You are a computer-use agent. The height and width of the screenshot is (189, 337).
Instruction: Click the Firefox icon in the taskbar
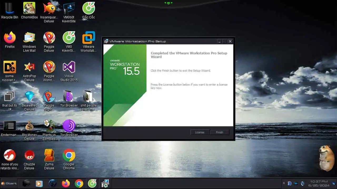[66, 183]
